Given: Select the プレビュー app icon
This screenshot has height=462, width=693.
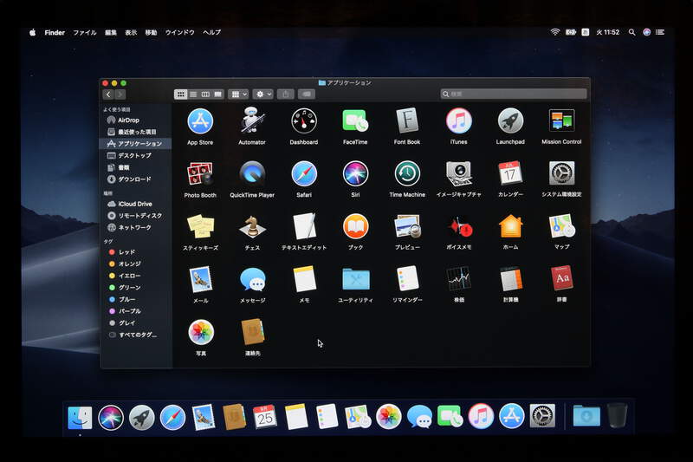Looking at the screenshot, I should coord(407,226).
